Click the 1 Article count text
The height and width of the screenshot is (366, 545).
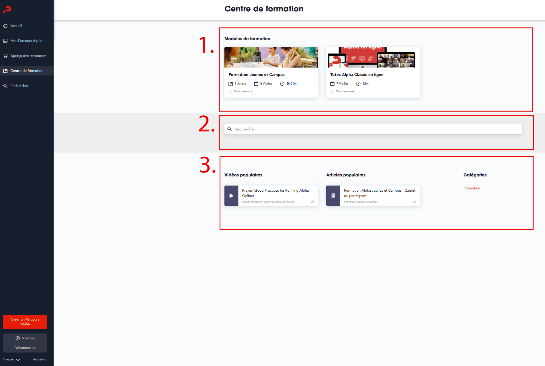[x=240, y=84]
